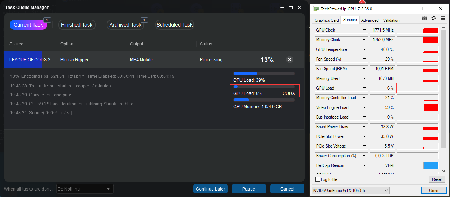Click the GPU Temperature 40.0 °C value
The width and height of the screenshot is (450, 197).
(382, 49)
